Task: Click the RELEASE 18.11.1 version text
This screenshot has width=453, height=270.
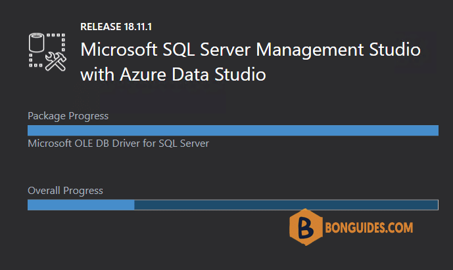Action: [116, 27]
